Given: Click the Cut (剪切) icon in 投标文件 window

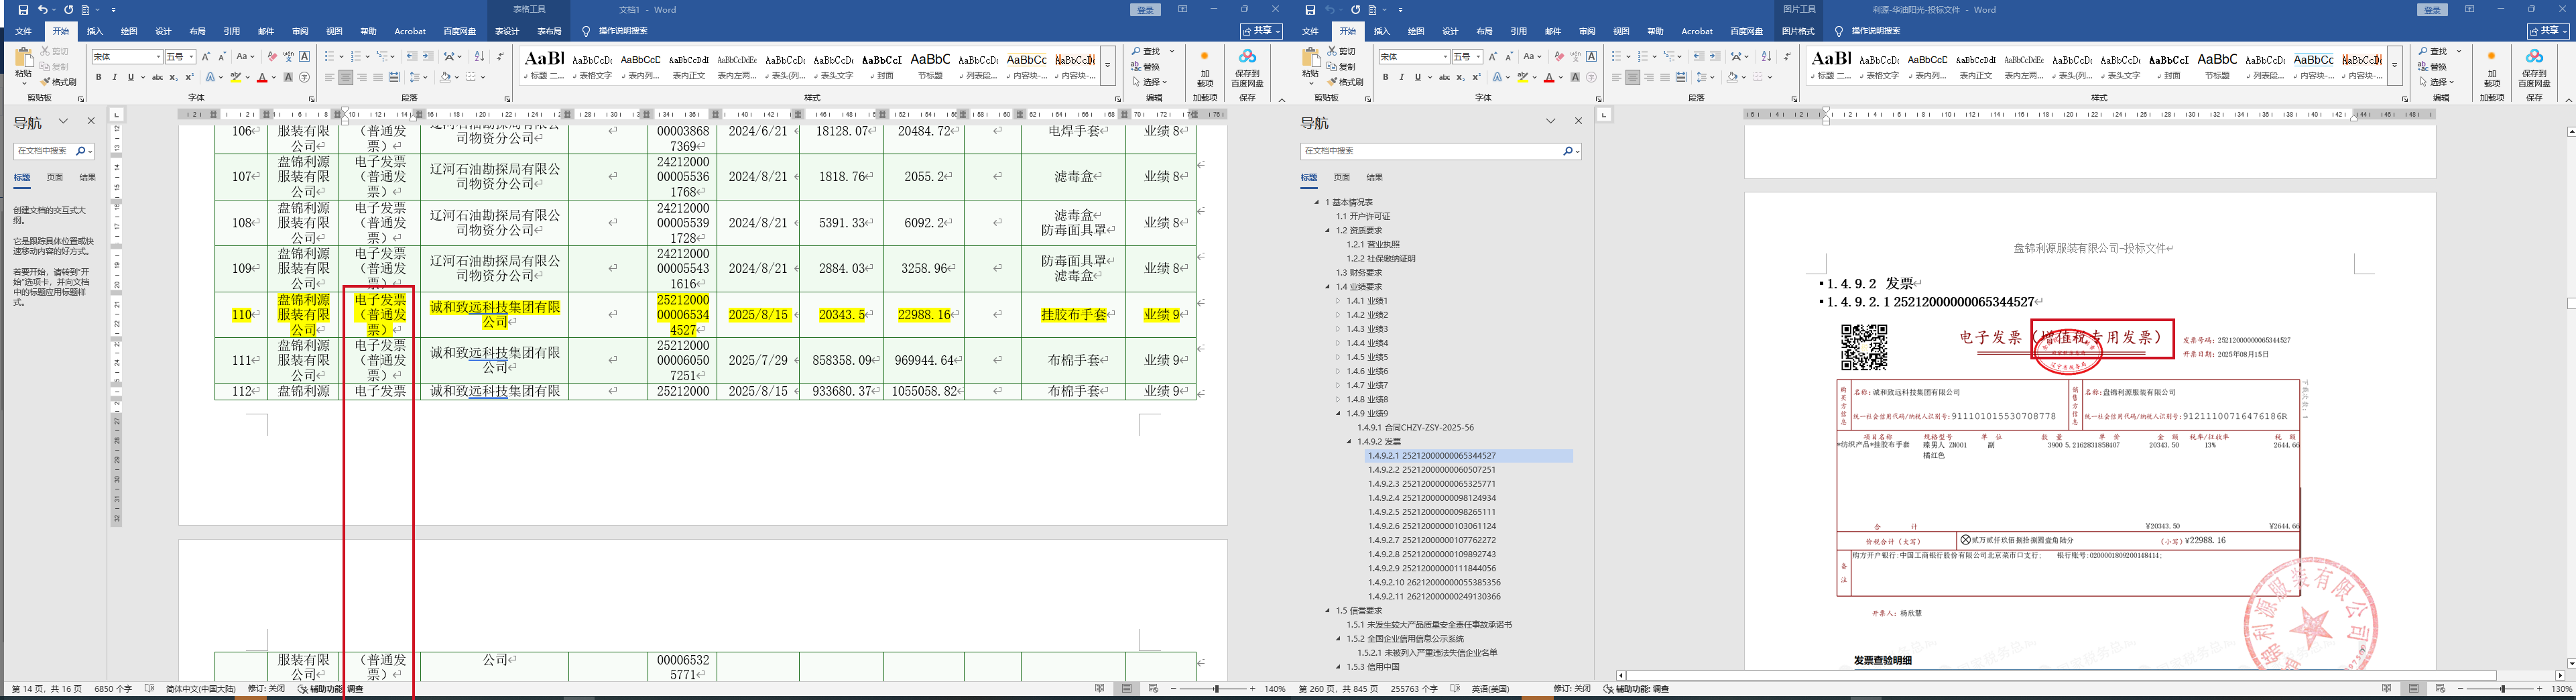Looking at the screenshot, I should [1342, 51].
